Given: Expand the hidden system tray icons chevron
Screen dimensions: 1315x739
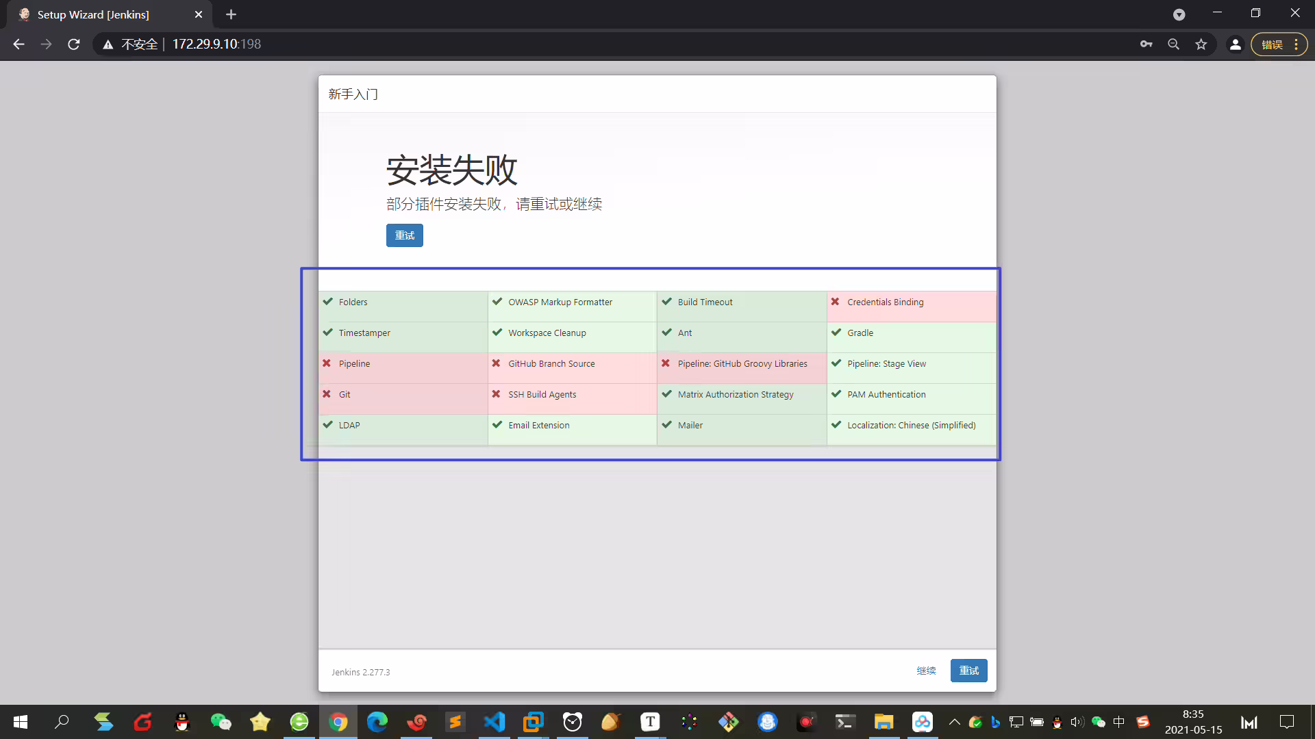Looking at the screenshot, I should (x=954, y=722).
